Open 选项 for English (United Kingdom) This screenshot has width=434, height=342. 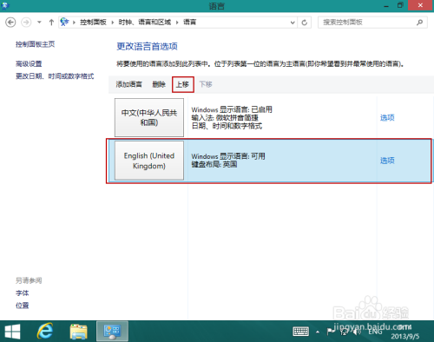point(387,161)
